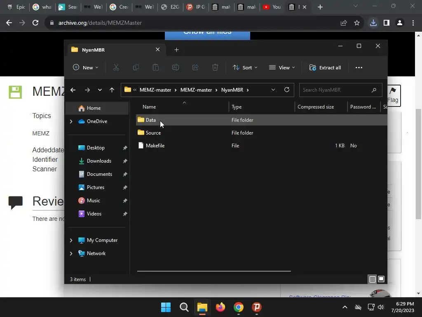Click Chrome's back arrow button

coord(9,23)
